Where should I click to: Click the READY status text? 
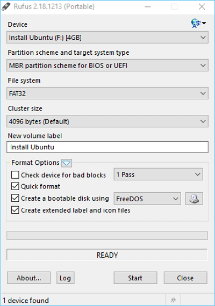click(x=107, y=255)
